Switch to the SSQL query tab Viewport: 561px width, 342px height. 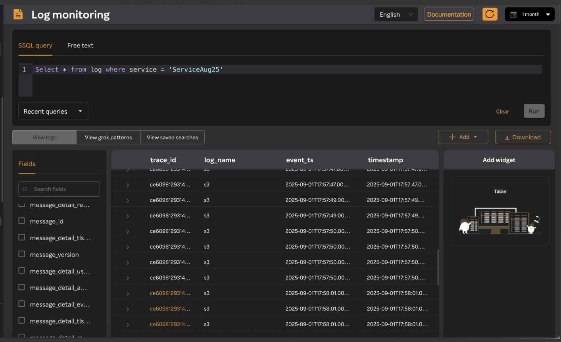35,46
